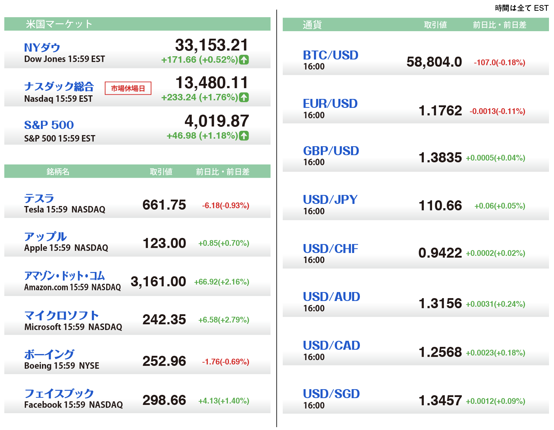This screenshot has height=430, width=554.
Task: Click the green up arrow beside Dow Jones change
Action: (244, 60)
